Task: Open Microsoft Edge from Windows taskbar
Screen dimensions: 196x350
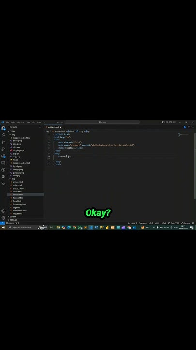Action: tap(69, 227)
